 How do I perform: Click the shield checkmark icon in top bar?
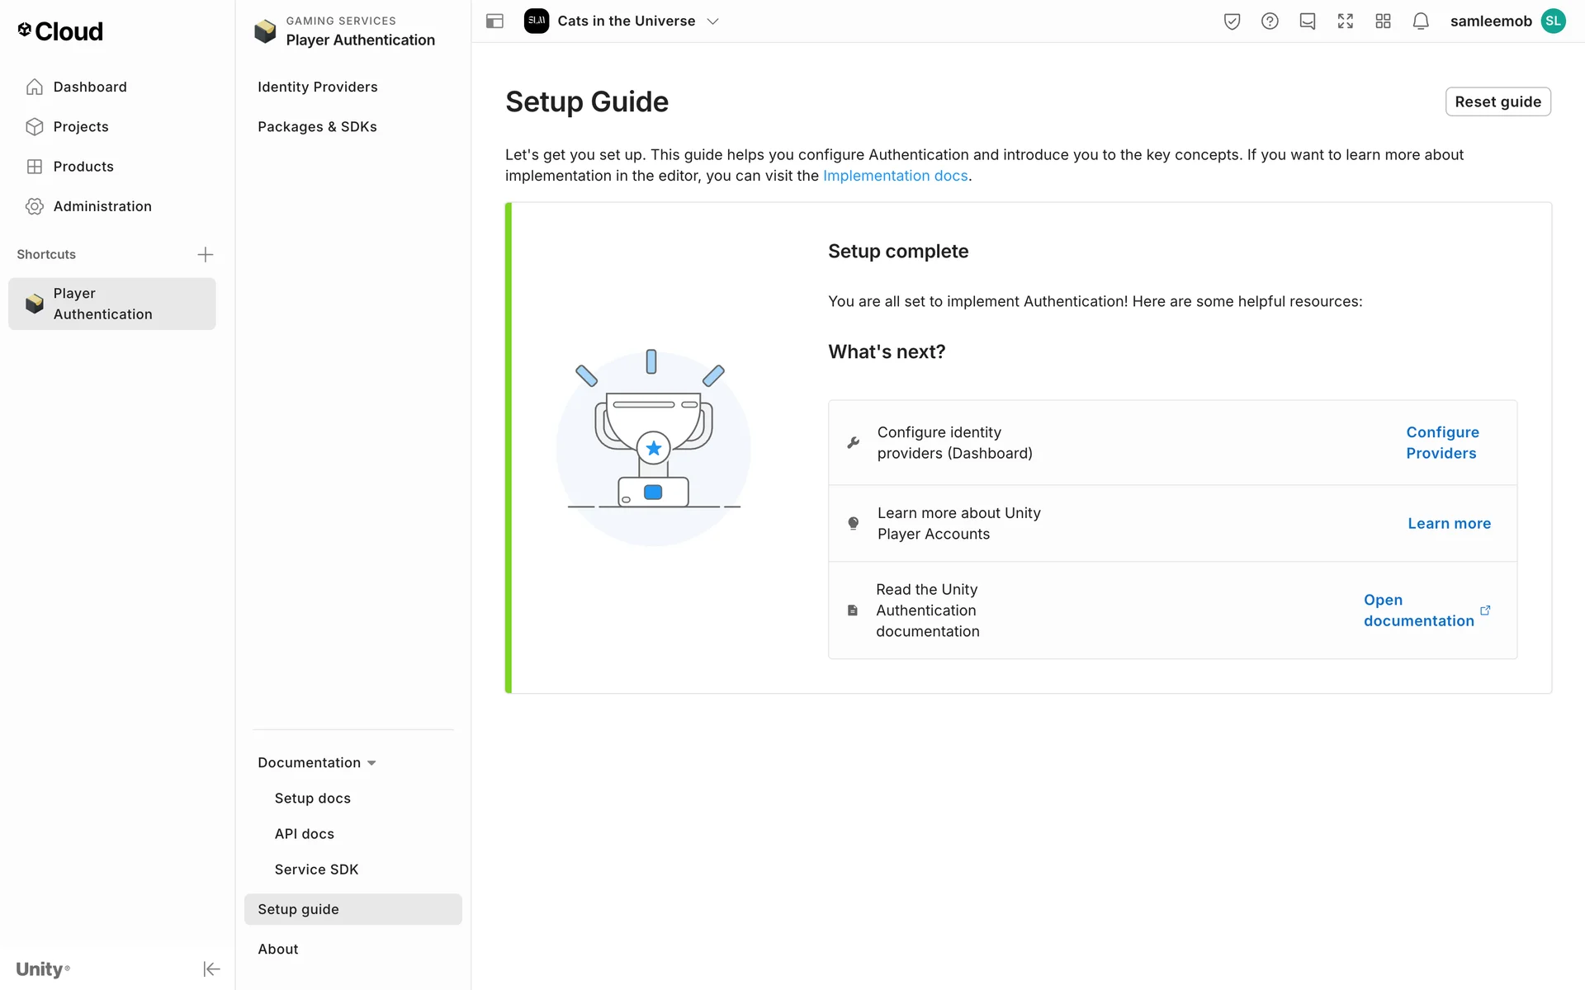click(x=1232, y=21)
